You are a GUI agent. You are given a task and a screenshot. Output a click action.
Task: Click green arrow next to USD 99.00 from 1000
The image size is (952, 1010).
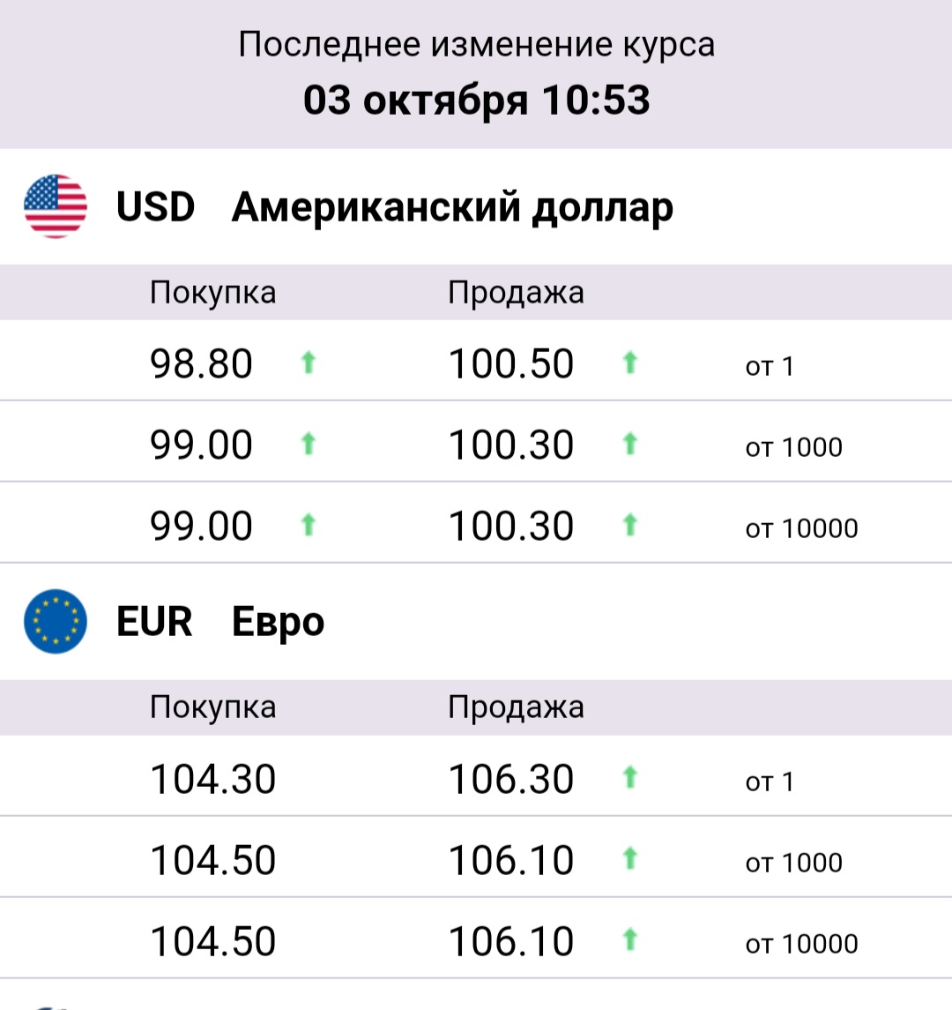(309, 444)
